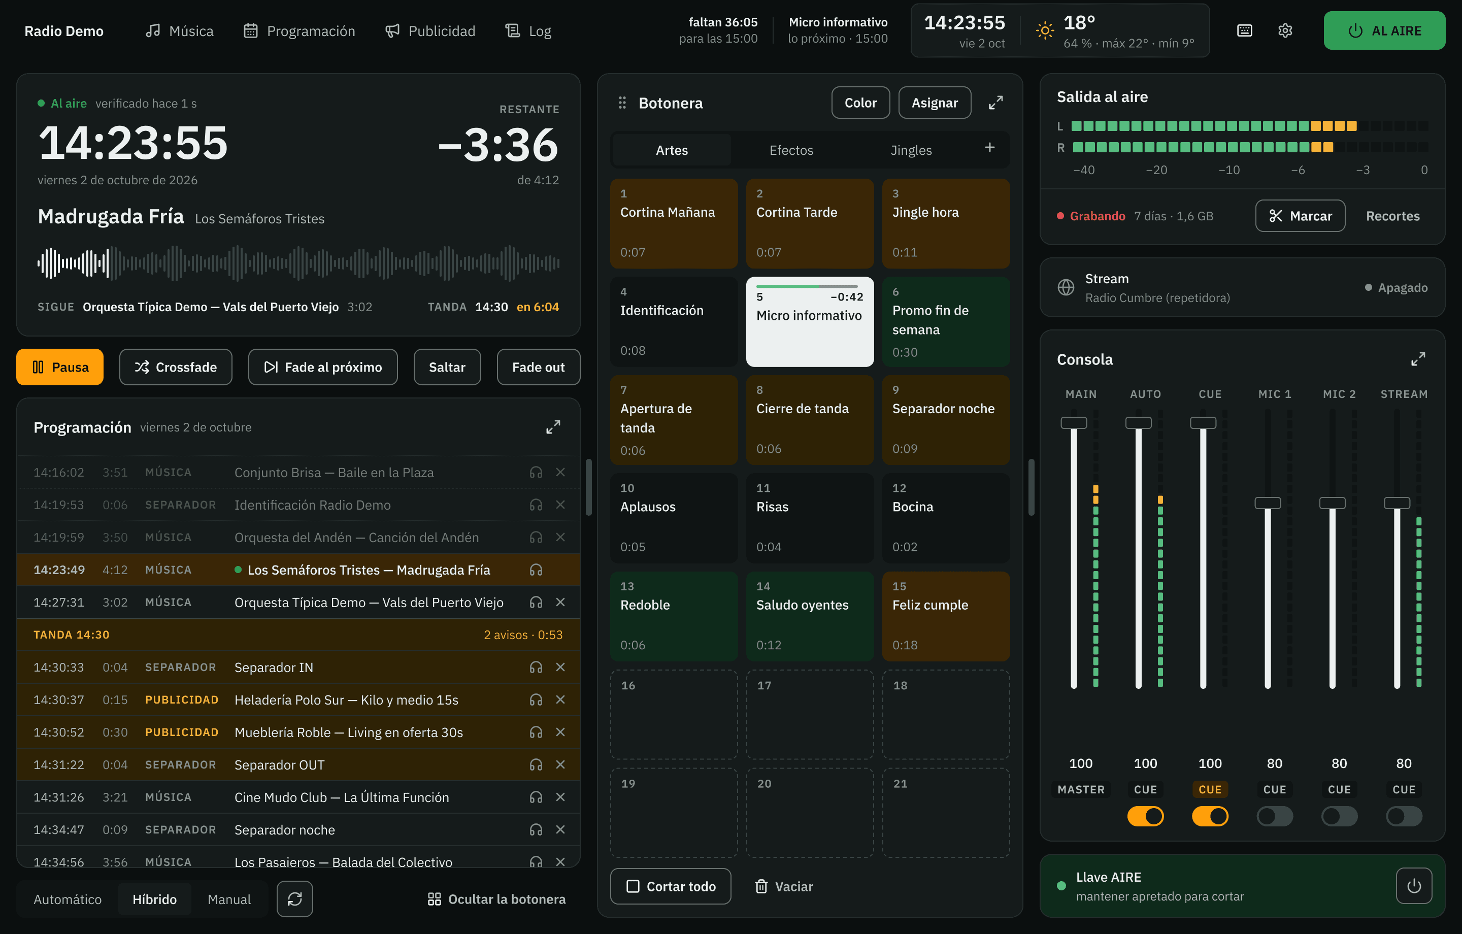
Task: Toggle the AUTO channel CUE switch
Action: coord(1145,816)
